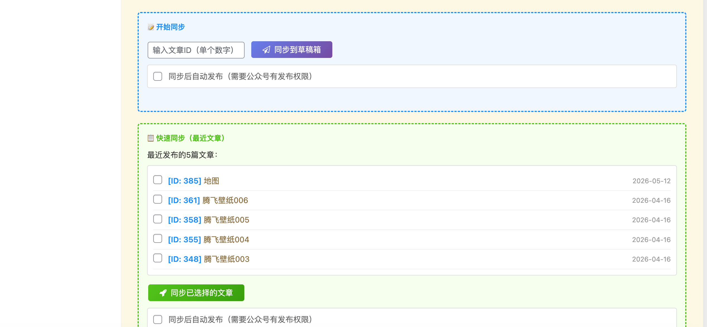
Task: Click the article ID input field
Action: click(196, 50)
